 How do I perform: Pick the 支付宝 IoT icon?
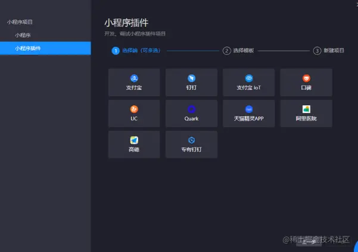(249, 78)
